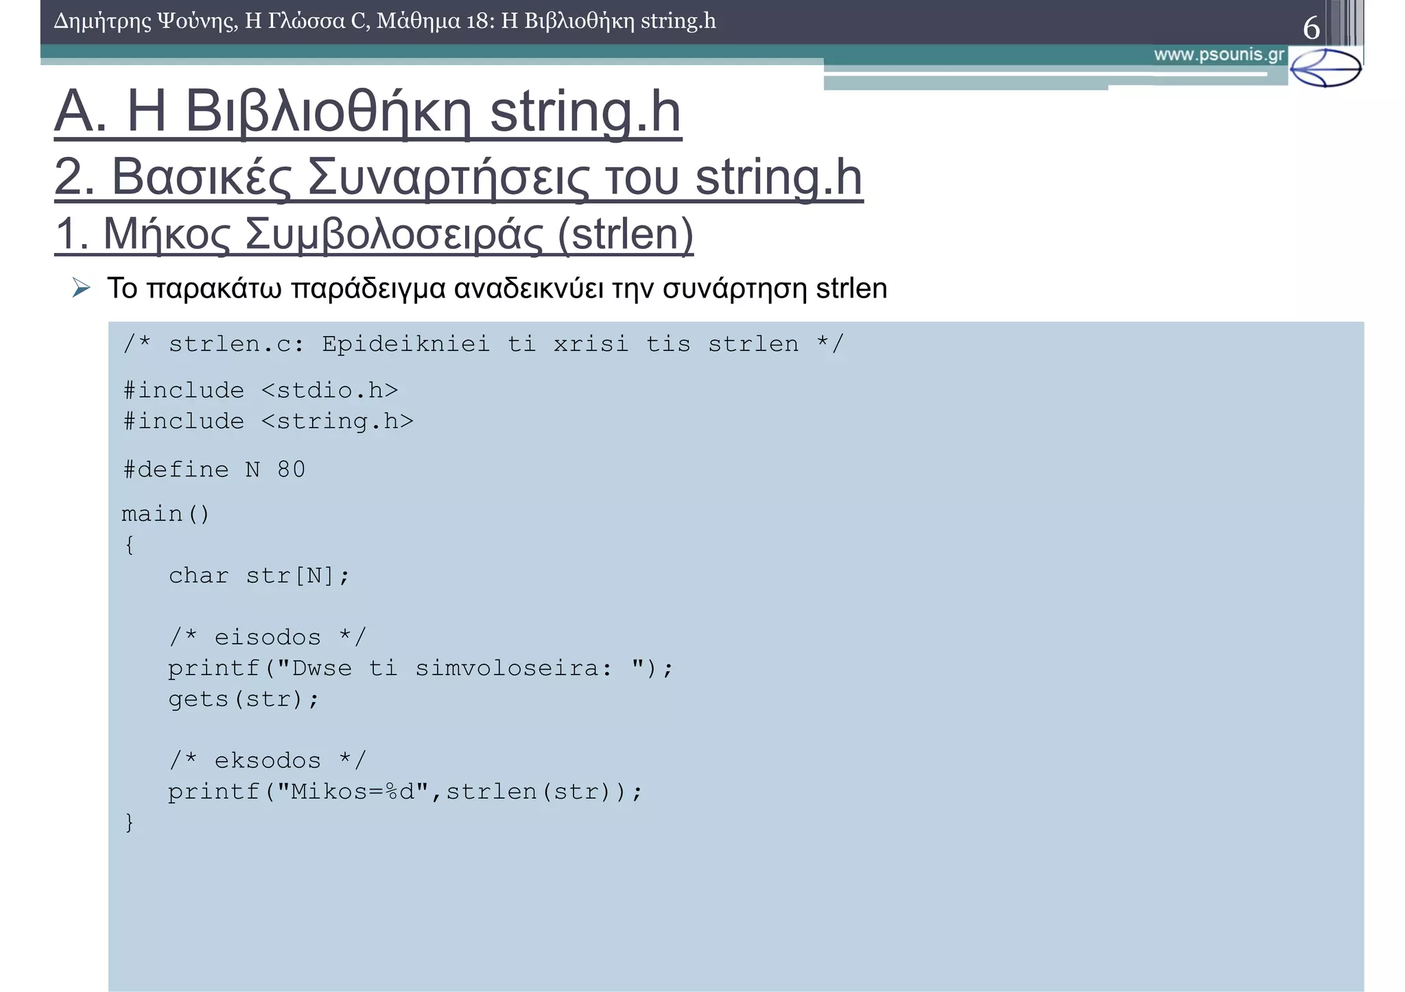1405x992 pixels.
Task: Click the #include <string.h> line
Action: [268, 421]
